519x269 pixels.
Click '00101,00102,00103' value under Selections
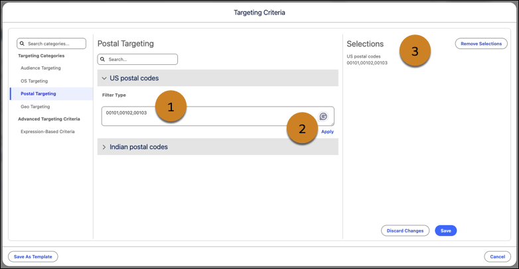[367, 63]
